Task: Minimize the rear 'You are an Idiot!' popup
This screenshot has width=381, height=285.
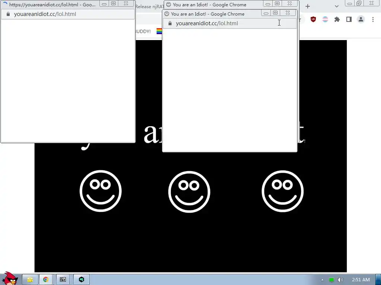Action: tap(268, 3)
